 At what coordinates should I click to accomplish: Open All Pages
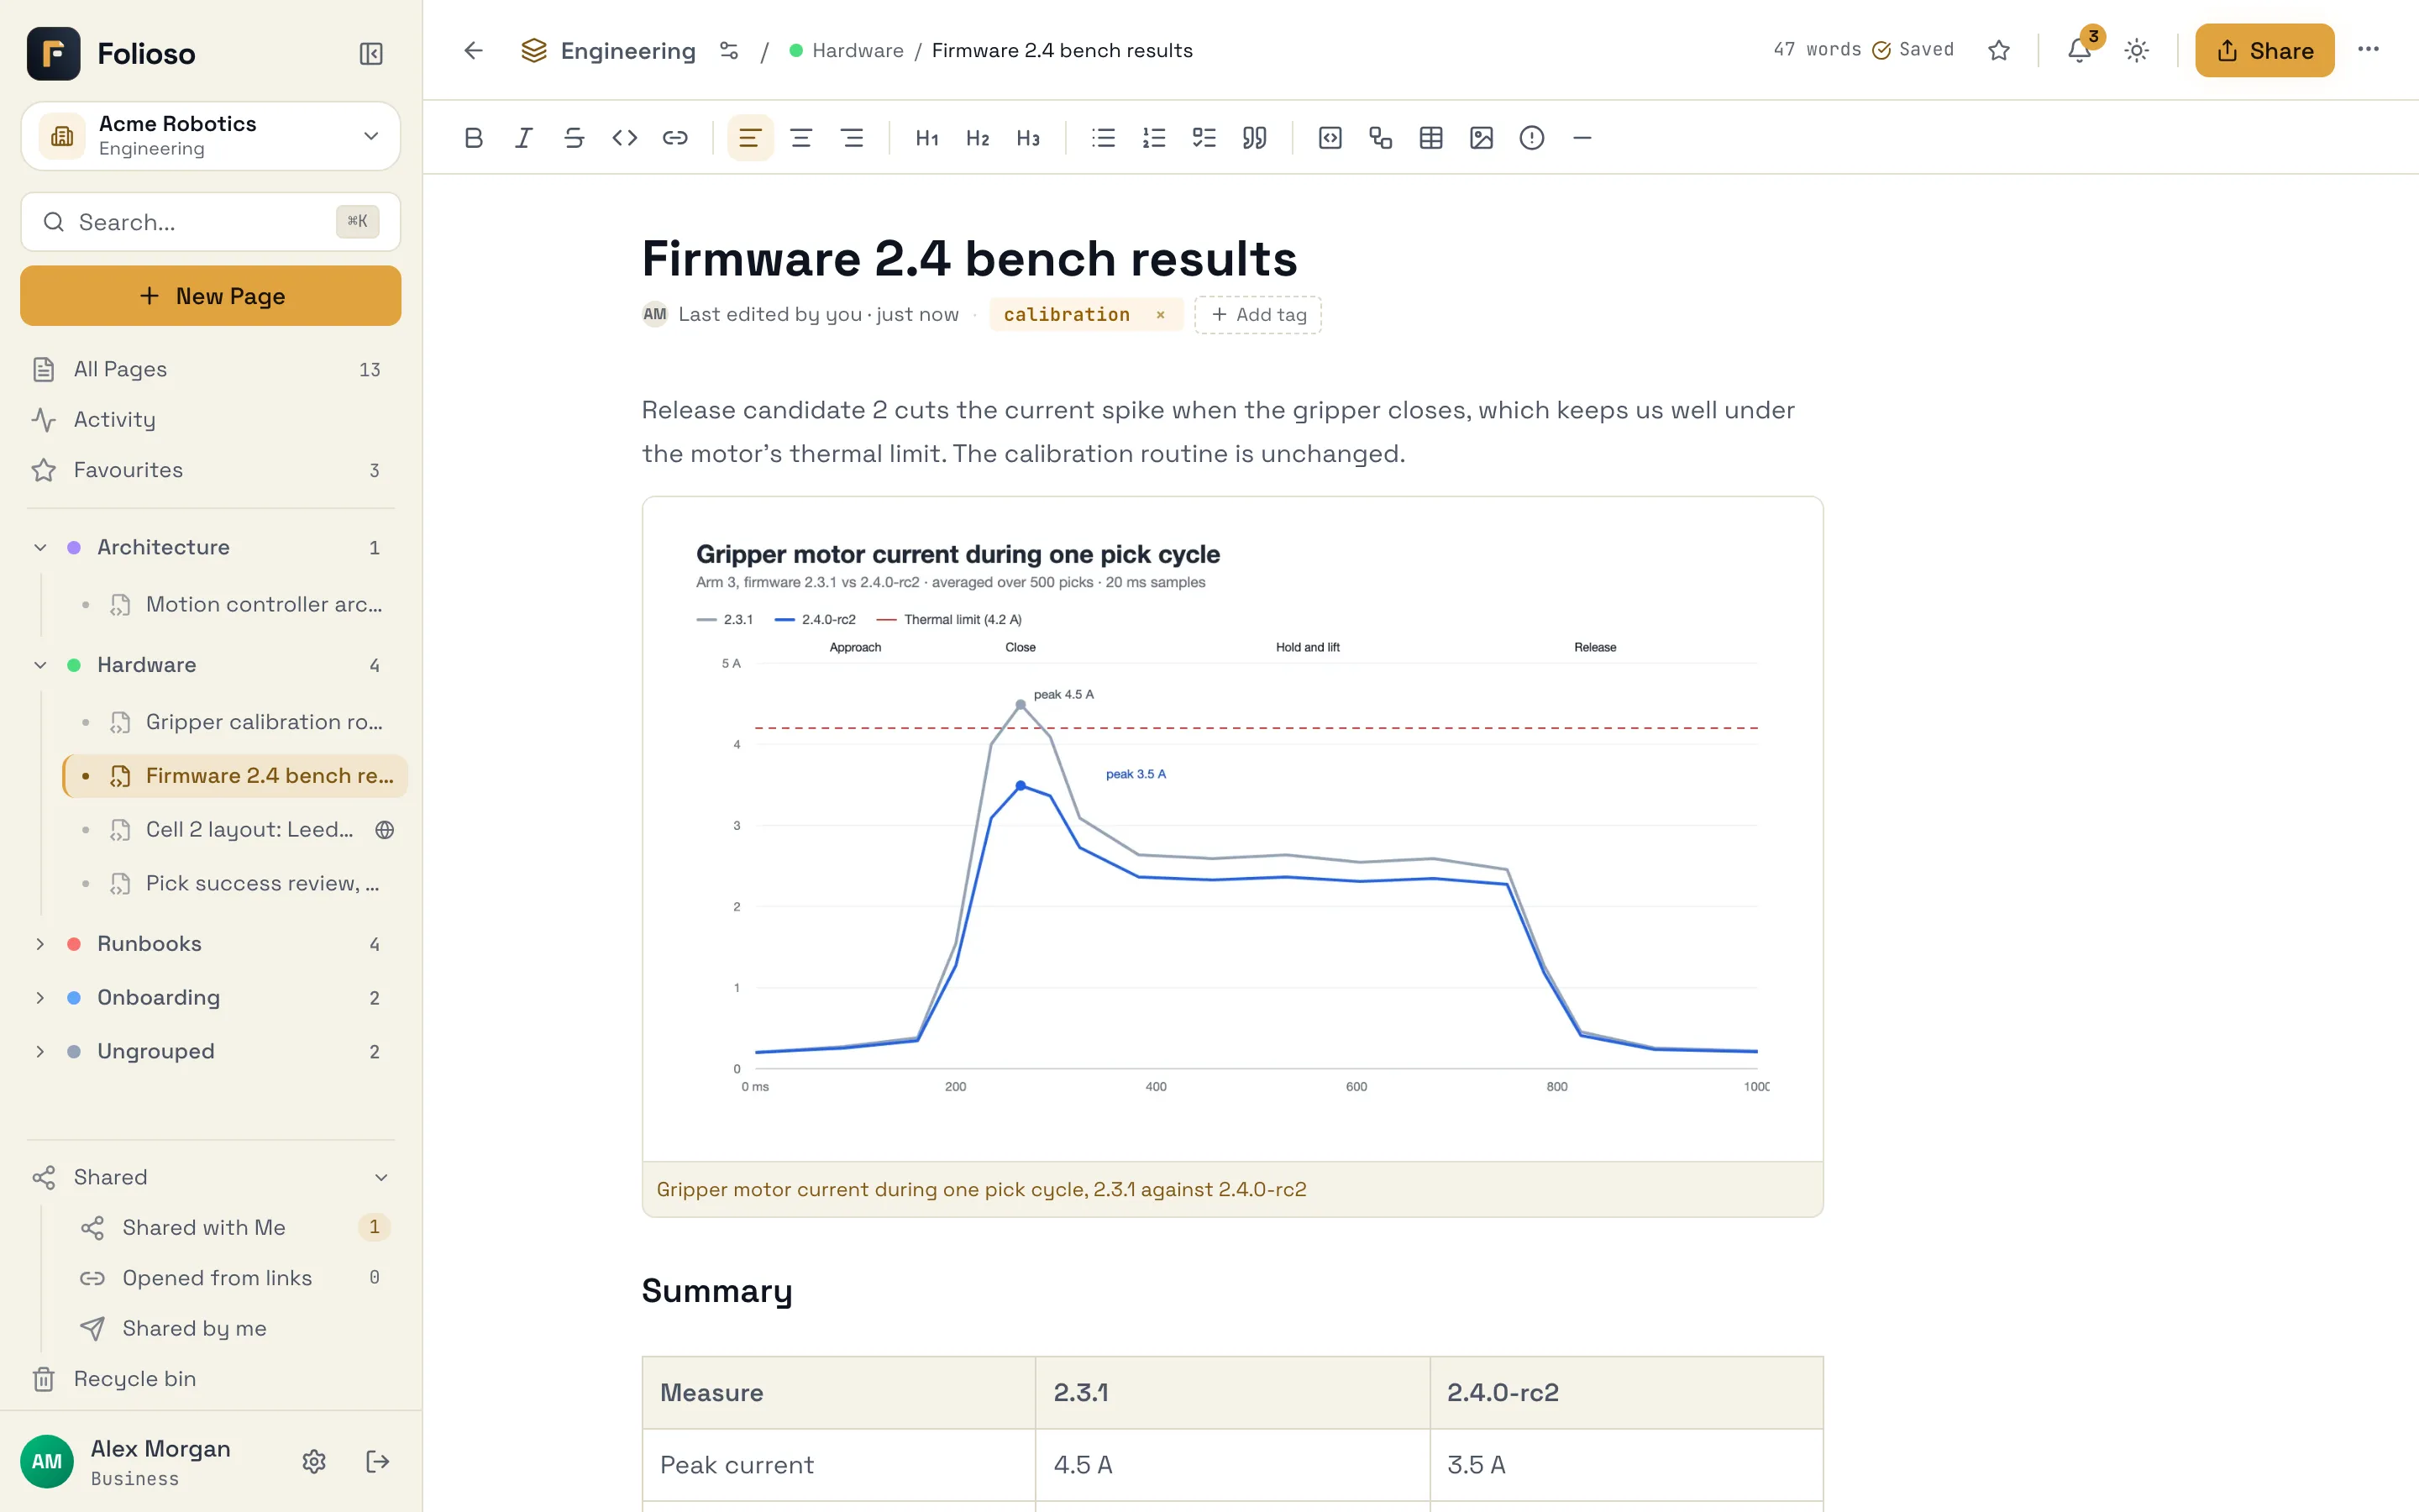[211, 369]
